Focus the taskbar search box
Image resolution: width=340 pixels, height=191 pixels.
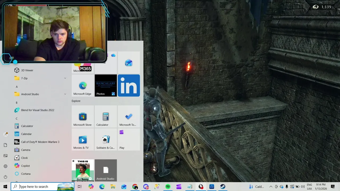point(42,186)
